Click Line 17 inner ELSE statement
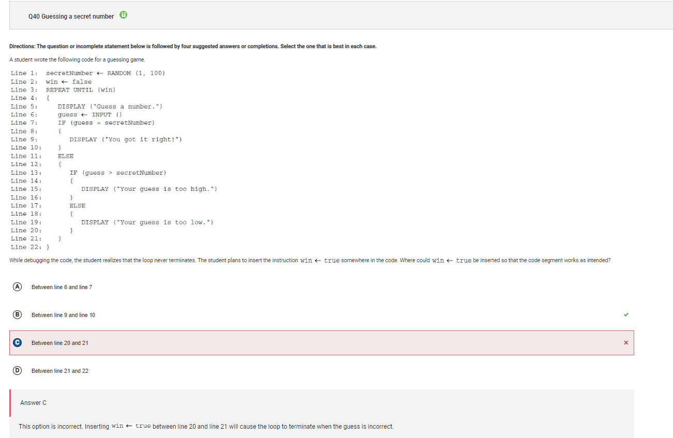This screenshot has height=438, width=673. (78, 206)
